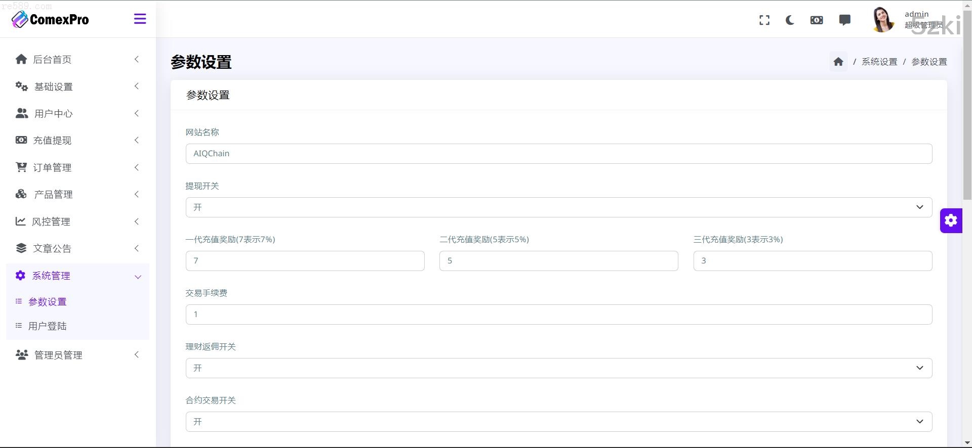The height and width of the screenshot is (448, 972).
Task: Select the 用户登陆 submenu item
Action: (48, 326)
